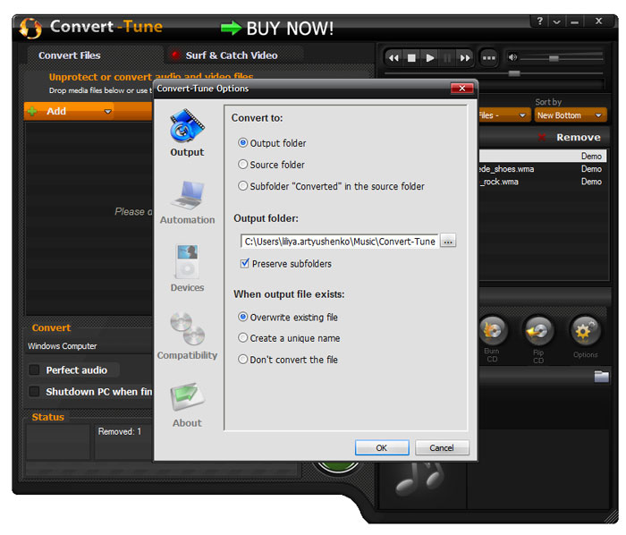
Task: Open the Compatibility options category
Action: point(187,336)
